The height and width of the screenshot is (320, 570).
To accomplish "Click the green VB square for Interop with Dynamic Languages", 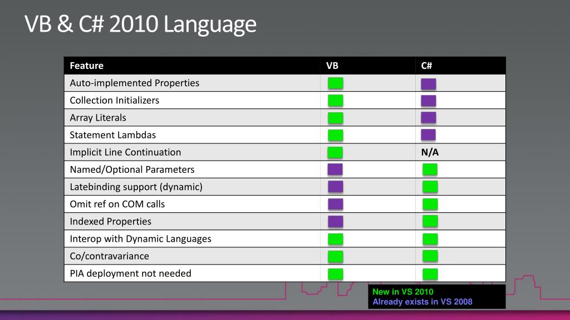I will [335, 239].
